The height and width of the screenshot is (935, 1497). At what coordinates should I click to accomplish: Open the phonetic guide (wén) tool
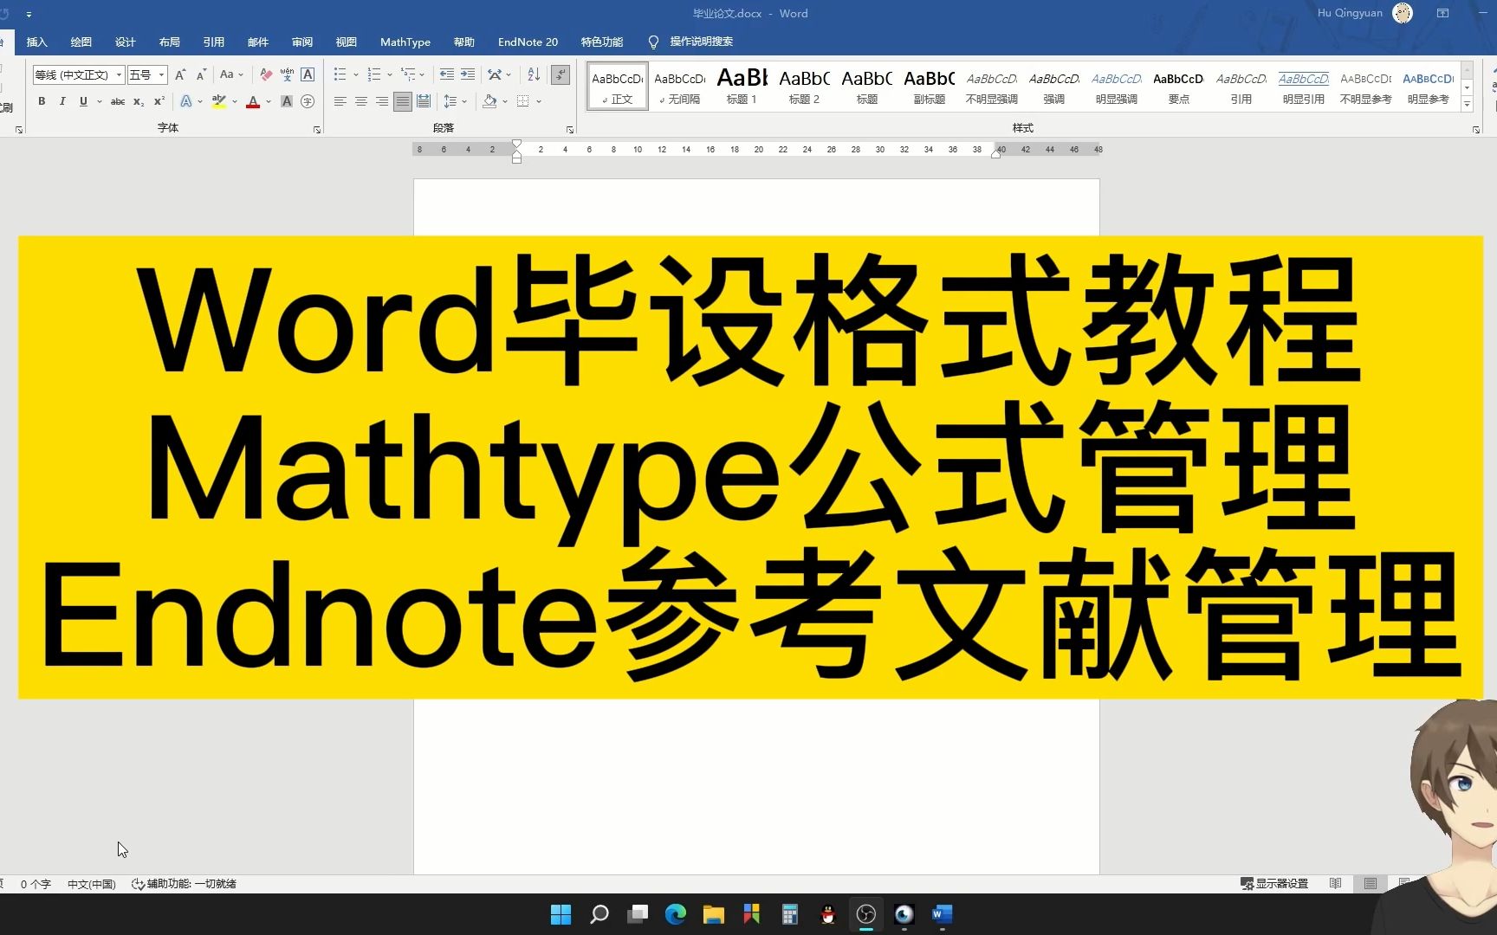287,74
